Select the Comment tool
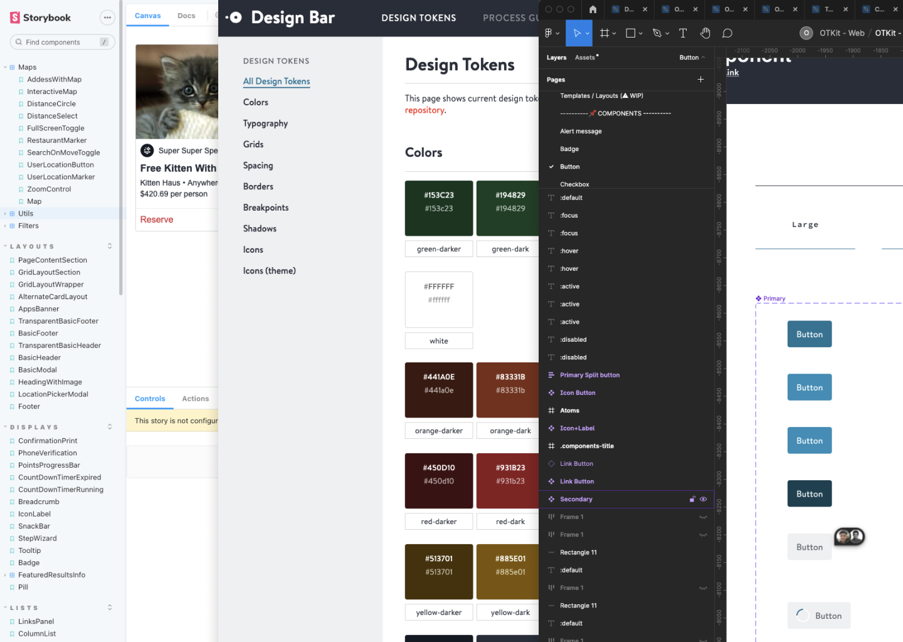The height and width of the screenshot is (642, 903). (x=727, y=33)
